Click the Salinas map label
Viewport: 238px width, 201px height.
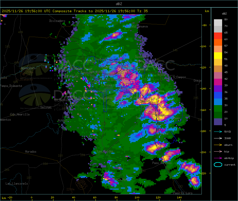46,107
